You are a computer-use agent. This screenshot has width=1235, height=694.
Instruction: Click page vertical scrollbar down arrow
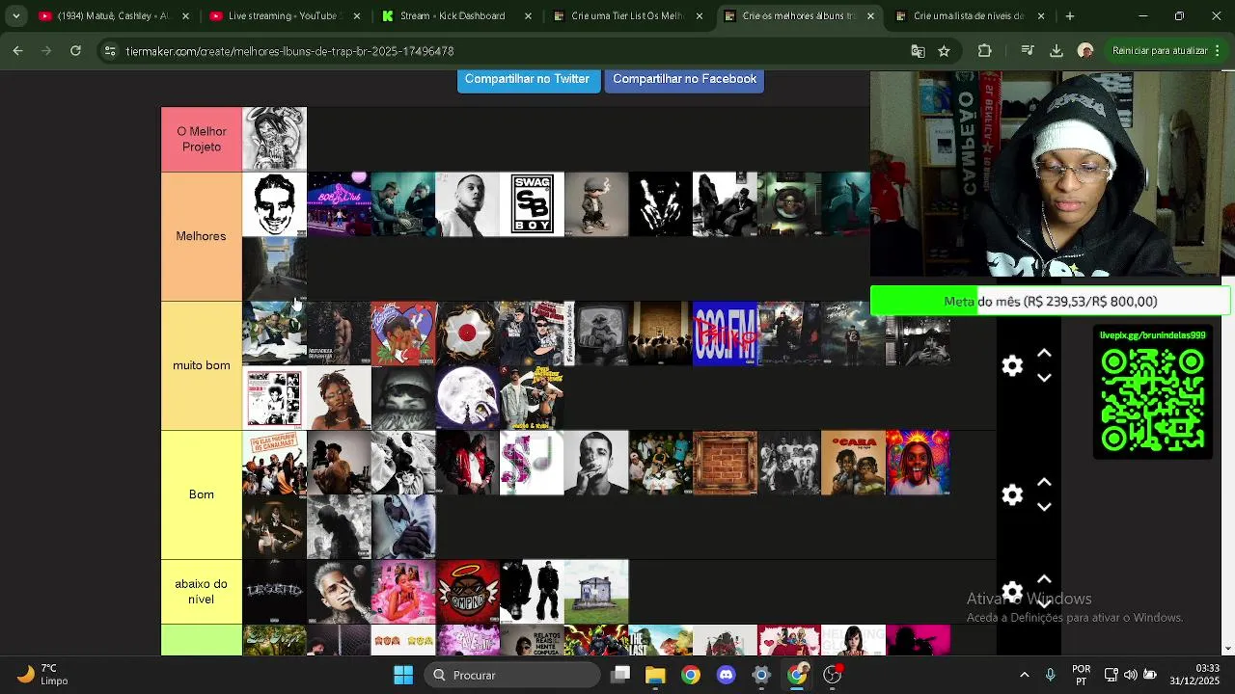1228,649
